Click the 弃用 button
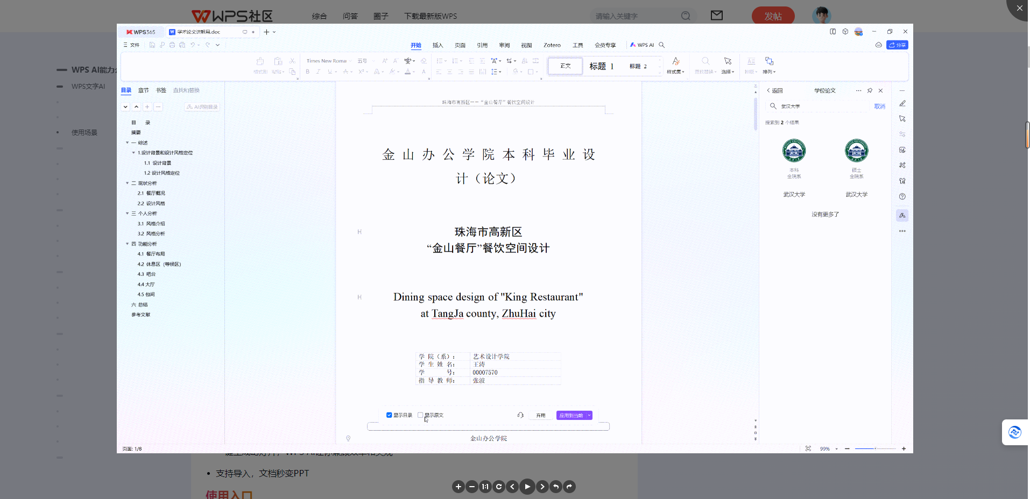1030x499 pixels. 540,415
